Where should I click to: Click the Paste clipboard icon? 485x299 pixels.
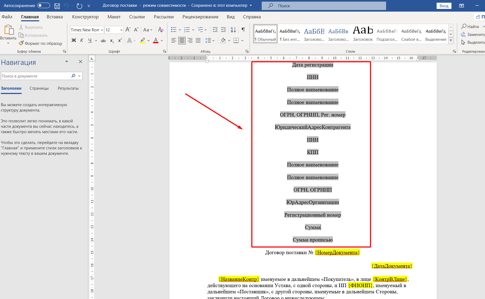pyautogui.click(x=9, y=30)
